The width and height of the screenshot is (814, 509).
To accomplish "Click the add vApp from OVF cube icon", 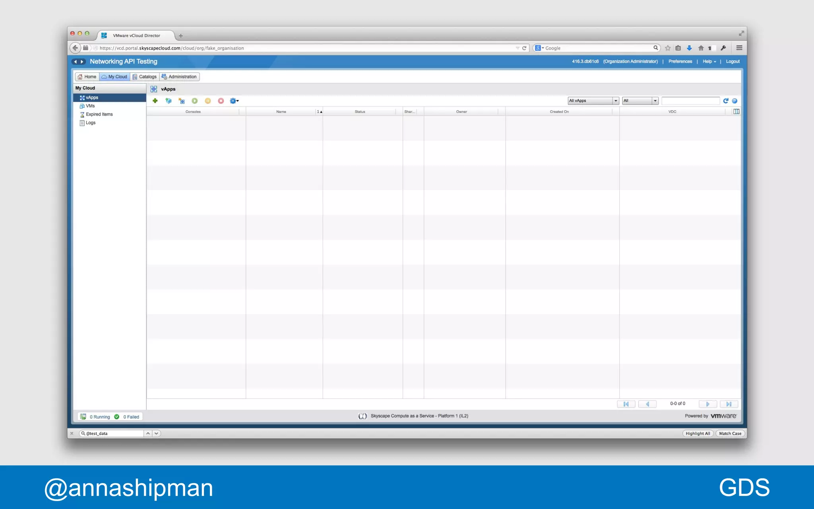I will pos(169,101).
